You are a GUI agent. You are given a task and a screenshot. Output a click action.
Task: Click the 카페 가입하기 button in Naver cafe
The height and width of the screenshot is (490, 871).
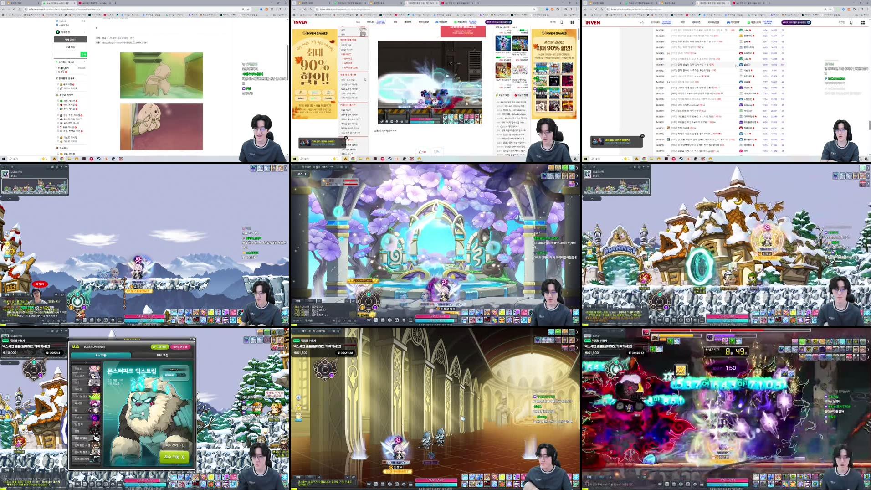pos(70,40)
